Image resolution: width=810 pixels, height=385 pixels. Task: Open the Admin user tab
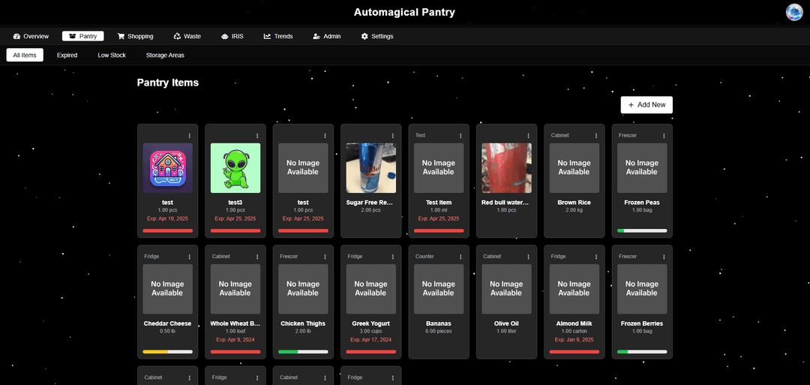(326, 36)
